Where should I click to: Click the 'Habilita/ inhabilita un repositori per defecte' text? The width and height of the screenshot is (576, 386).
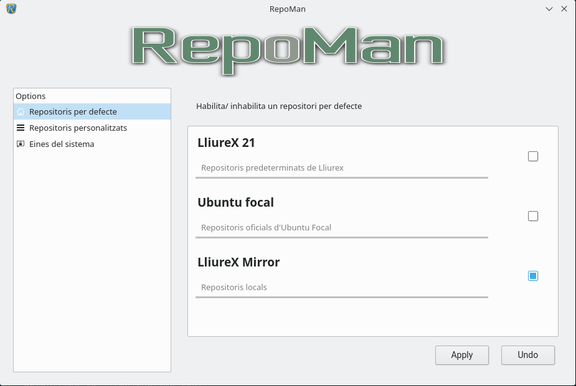tap(279, 106)
